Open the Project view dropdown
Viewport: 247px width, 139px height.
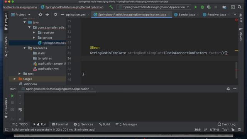click(21, 15)
